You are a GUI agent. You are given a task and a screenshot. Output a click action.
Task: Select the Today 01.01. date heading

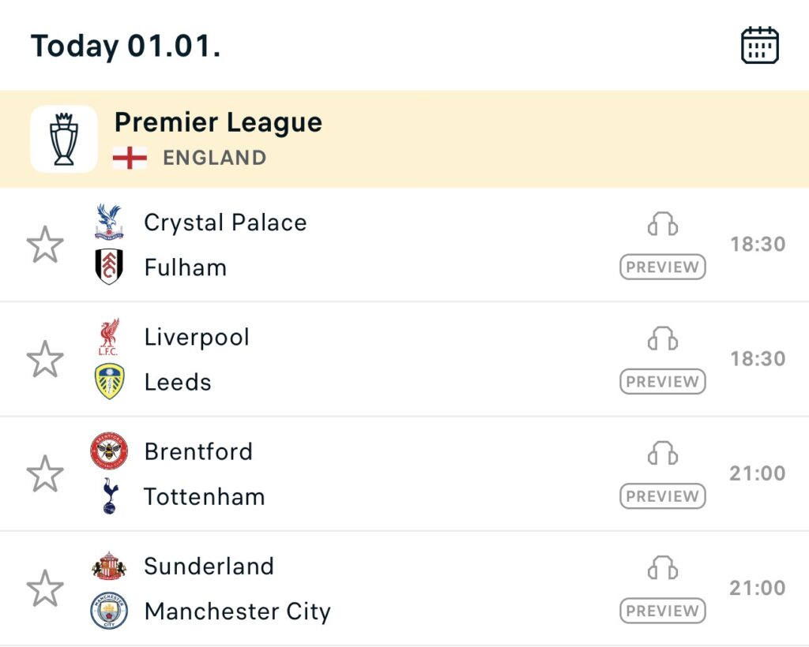click(126, 46)
